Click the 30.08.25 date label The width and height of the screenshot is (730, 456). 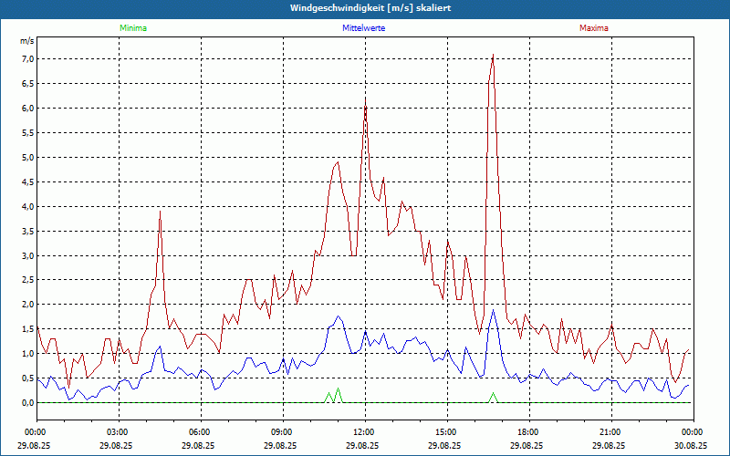pos(692,445)
